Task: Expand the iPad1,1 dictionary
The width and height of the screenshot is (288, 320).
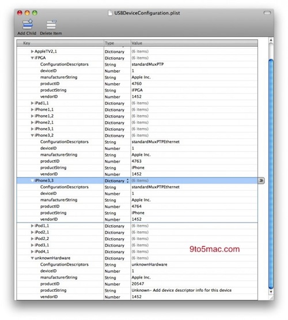Action: click(x=32, y=103)
